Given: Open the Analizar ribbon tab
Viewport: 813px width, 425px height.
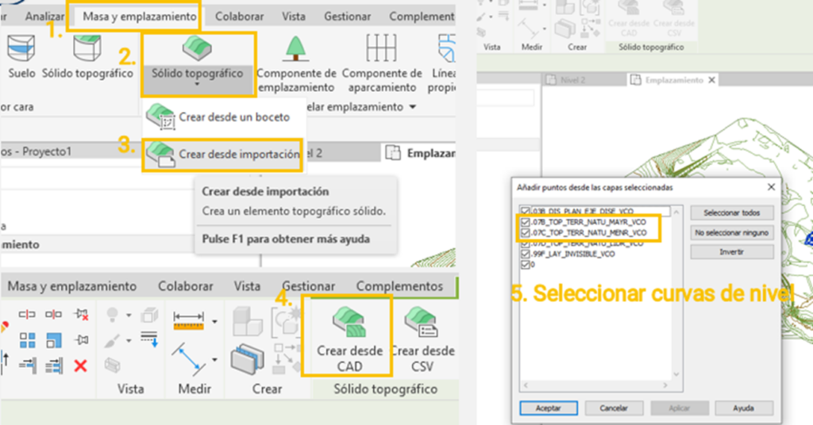Looking at the screenshot, I should 44,17.
